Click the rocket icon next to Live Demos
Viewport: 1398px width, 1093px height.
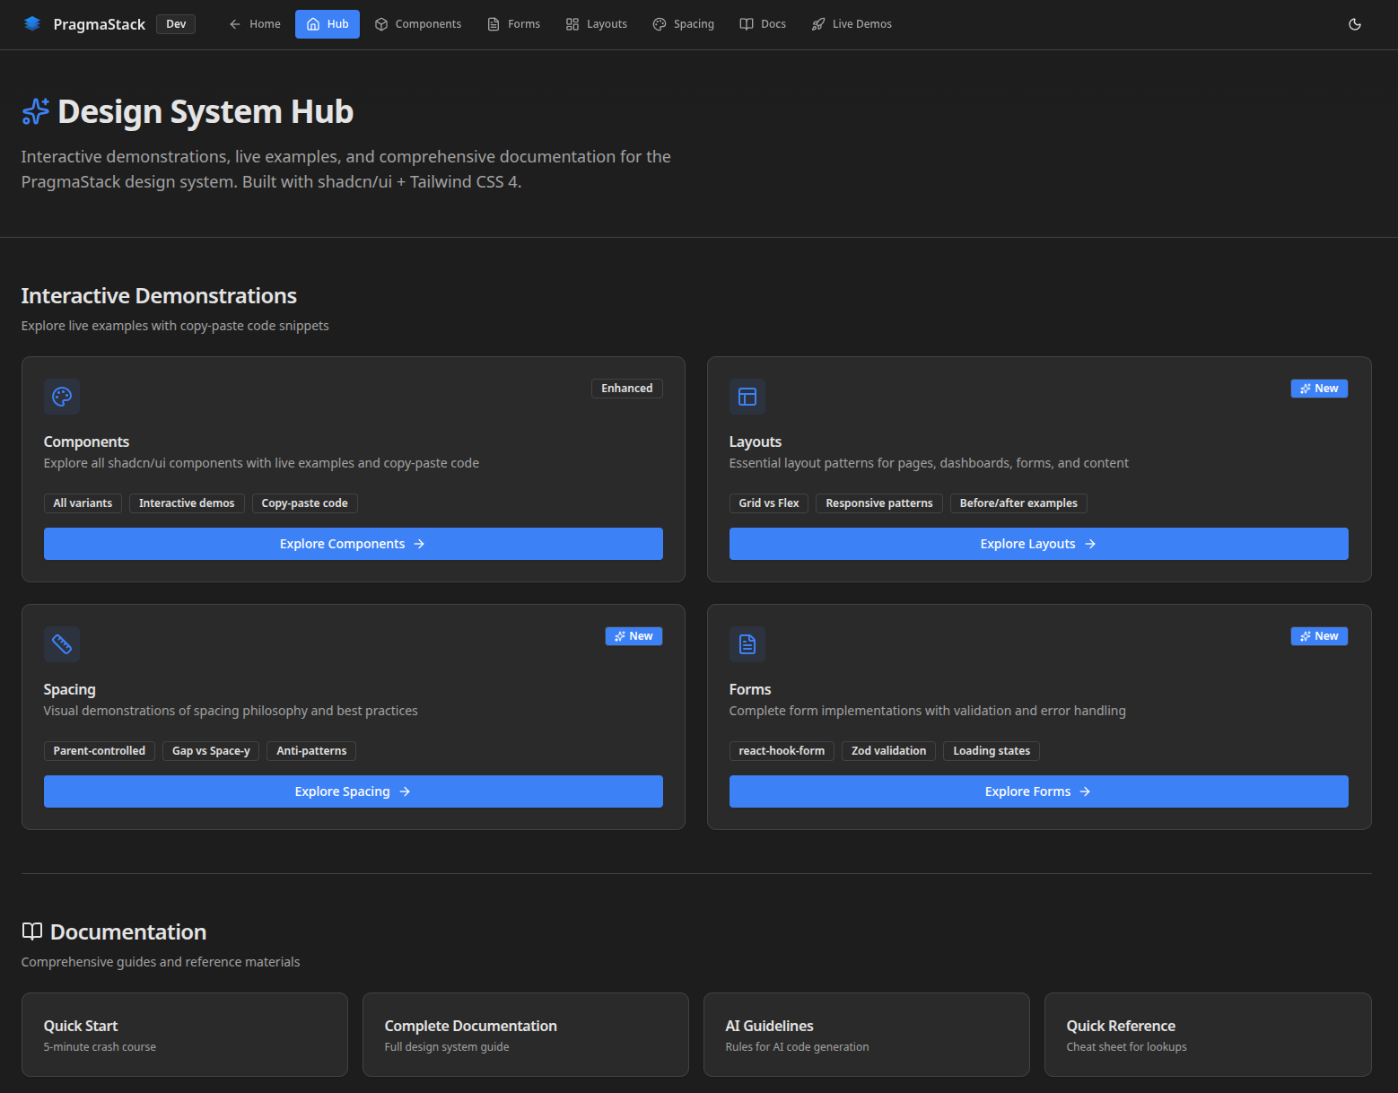click(x=817, y=24)
